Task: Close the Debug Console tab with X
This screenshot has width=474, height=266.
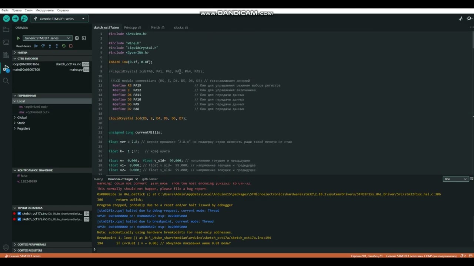Action: pyautogui.click(x=136, y=179)
